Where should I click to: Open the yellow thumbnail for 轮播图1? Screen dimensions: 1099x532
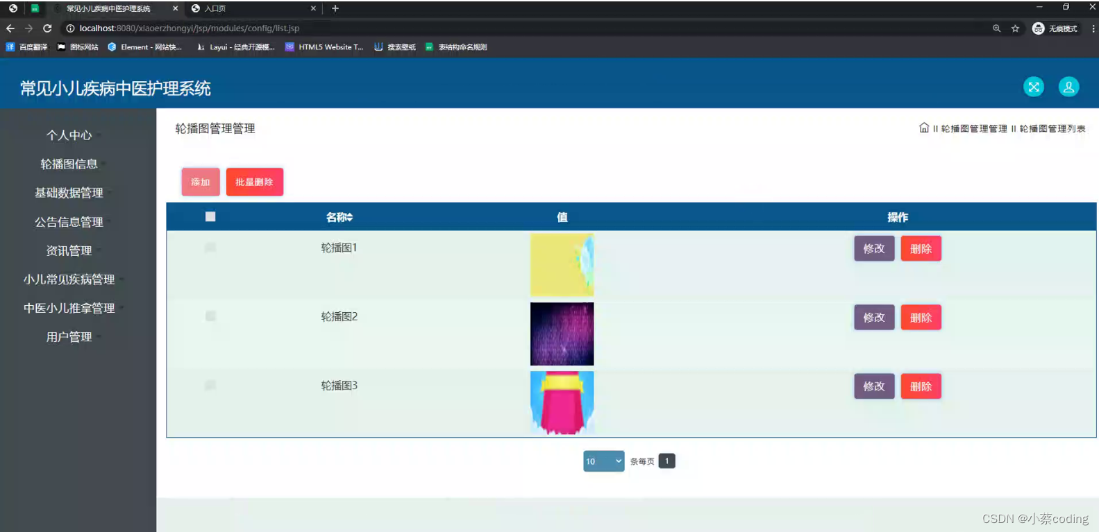pos(562,265)
